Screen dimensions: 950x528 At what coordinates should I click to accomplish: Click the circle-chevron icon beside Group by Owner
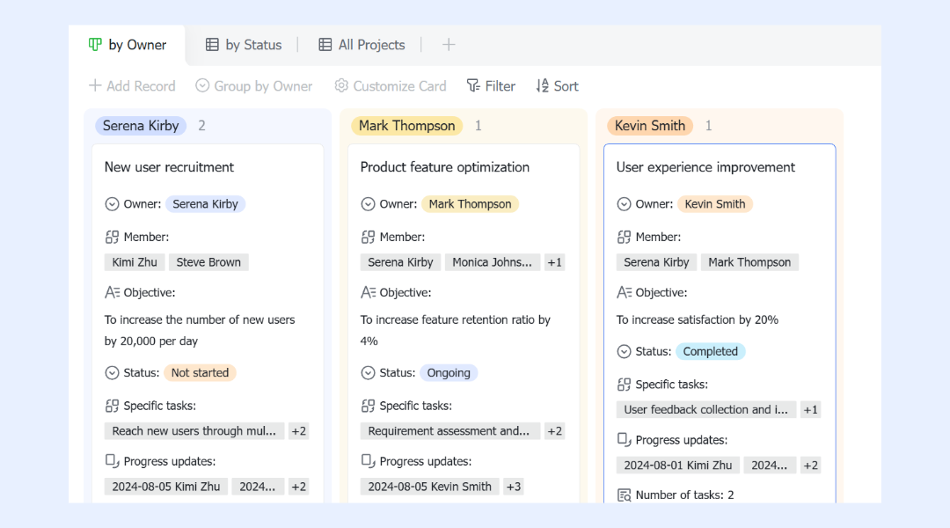(x=202, y=85)
